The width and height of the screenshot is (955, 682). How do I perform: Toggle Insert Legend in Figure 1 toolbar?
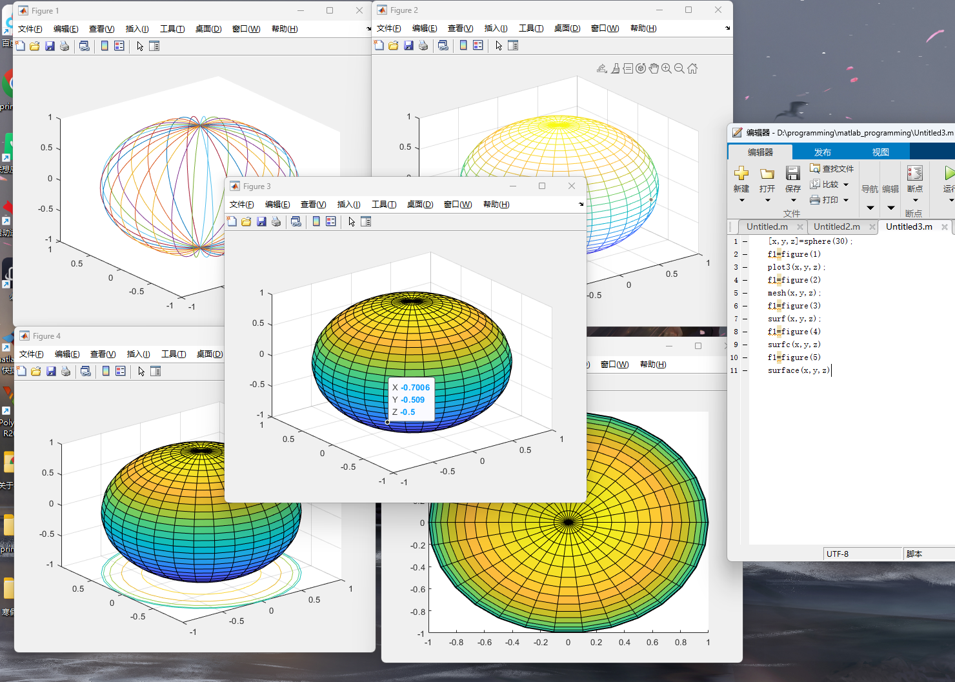point(119,46)
